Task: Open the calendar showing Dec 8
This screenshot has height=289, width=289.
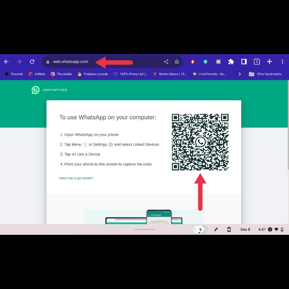Action: click(245, 229)
